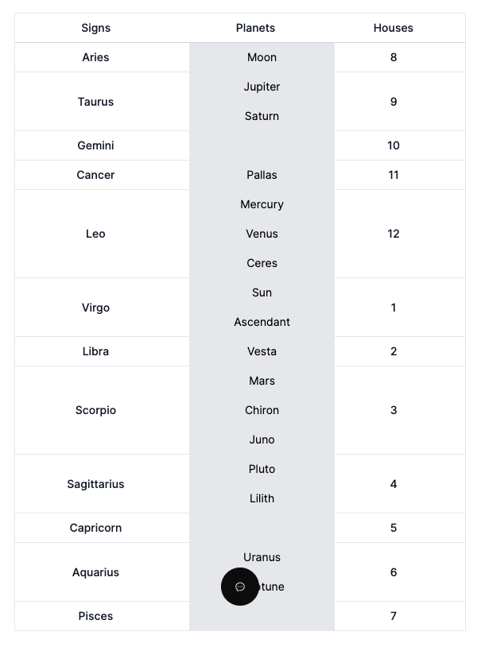Select the Aries sign cell
This screenshot has height=647, width=481.
(x=95, y=57)
